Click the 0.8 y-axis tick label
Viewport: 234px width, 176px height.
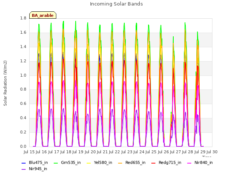23,89
